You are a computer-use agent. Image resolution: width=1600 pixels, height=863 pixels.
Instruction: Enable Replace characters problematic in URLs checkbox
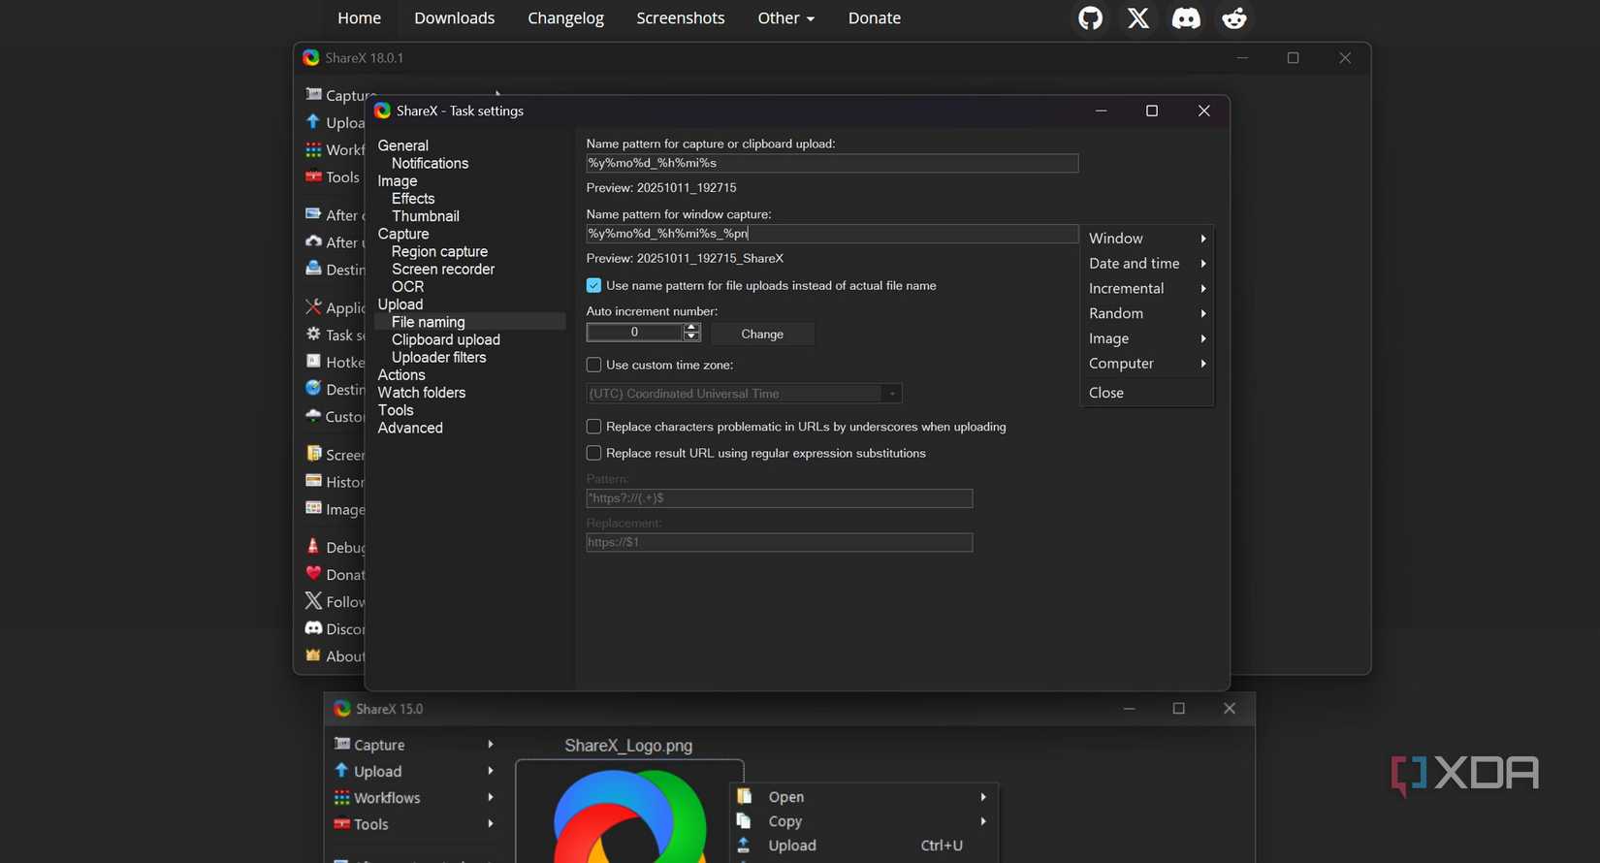[593, 427]
